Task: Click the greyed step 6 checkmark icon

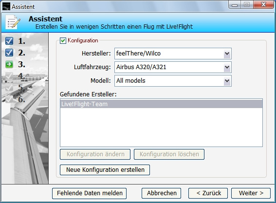Action: [x=9, y=99]
